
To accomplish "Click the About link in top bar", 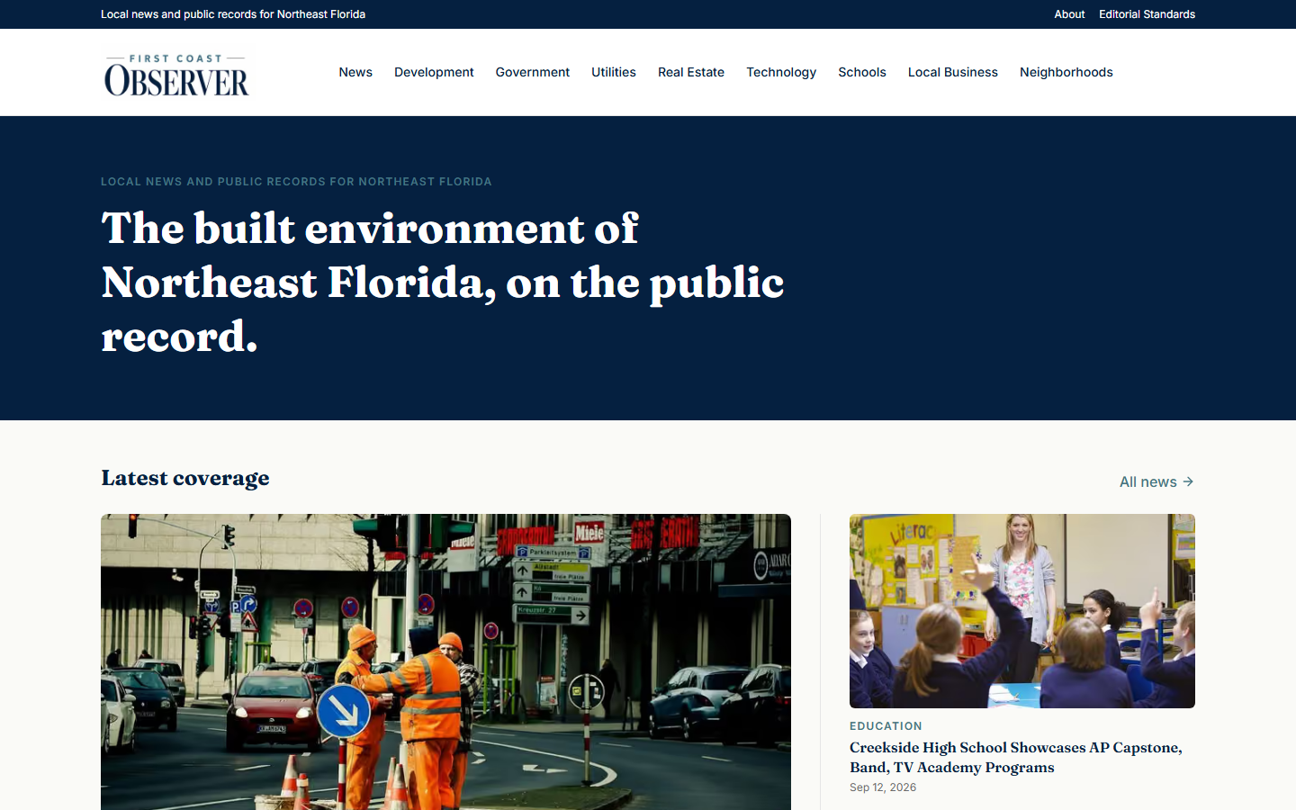I will coord(1069,14).
